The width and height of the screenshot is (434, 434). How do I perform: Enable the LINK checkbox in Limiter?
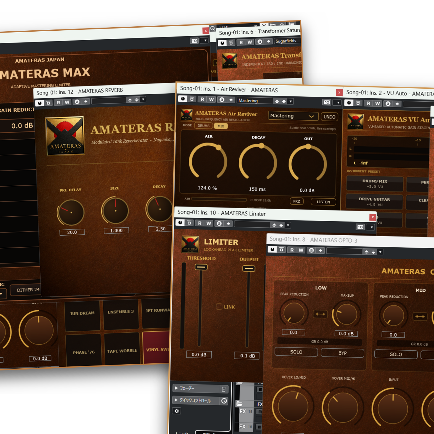tap(219, 307)
